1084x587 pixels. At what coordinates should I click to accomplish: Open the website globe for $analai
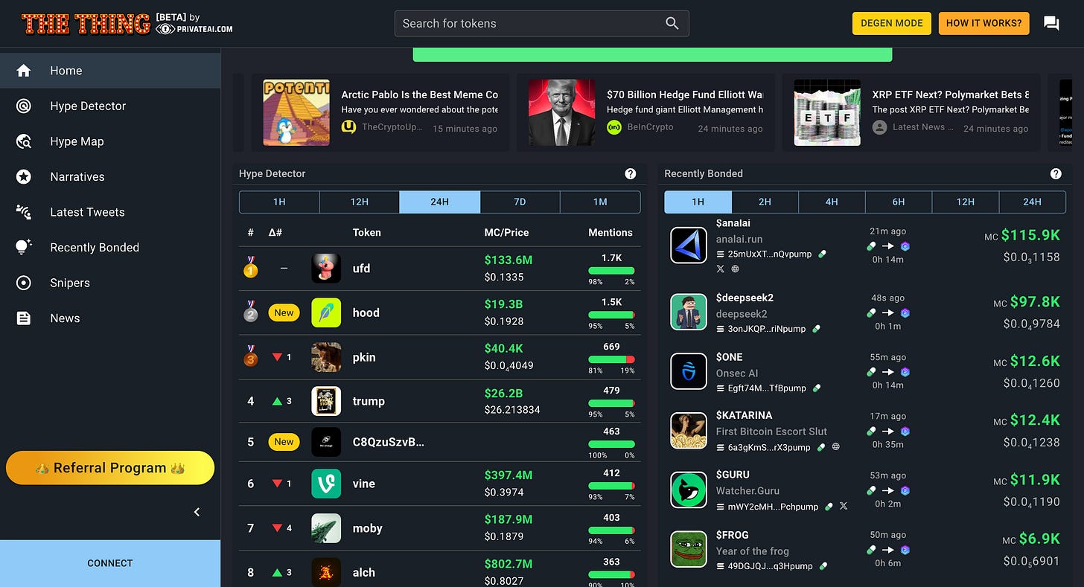[x=736, y=269]
